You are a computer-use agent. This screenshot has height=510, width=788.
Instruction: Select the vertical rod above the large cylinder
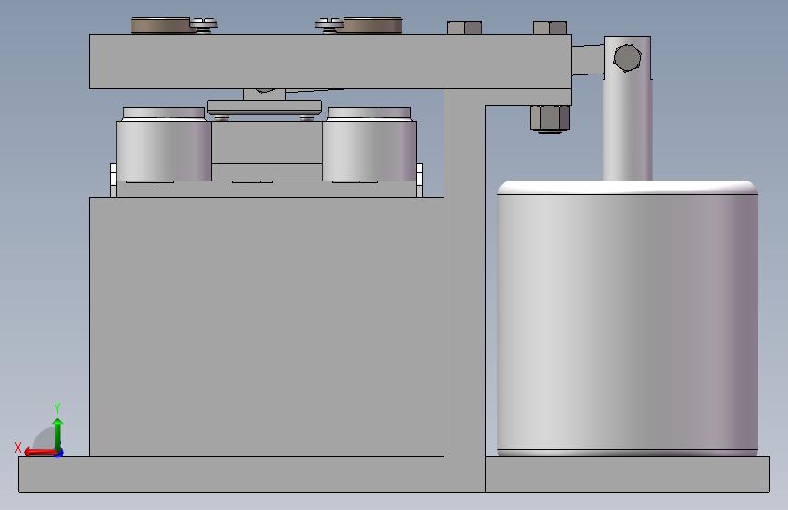click(628, 128)
